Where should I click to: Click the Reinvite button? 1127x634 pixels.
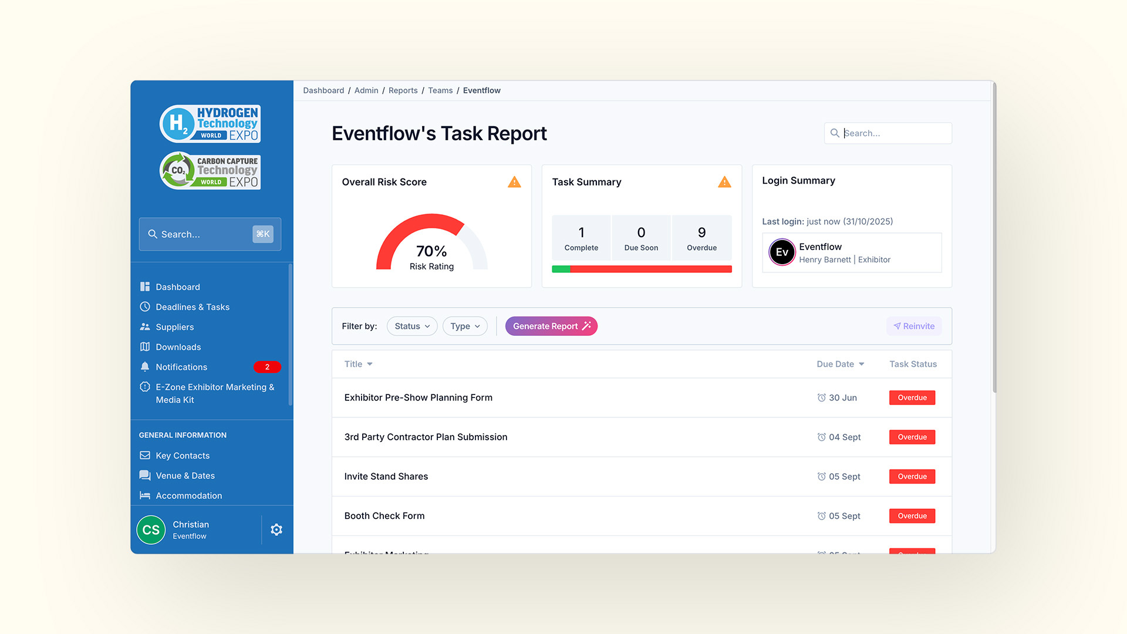point(913,326)
